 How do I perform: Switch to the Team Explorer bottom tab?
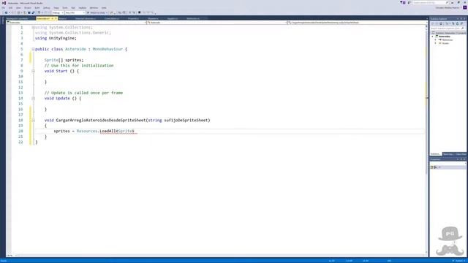pos(448,154)
